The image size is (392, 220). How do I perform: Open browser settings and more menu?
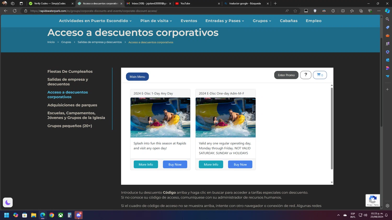point(379,11)
